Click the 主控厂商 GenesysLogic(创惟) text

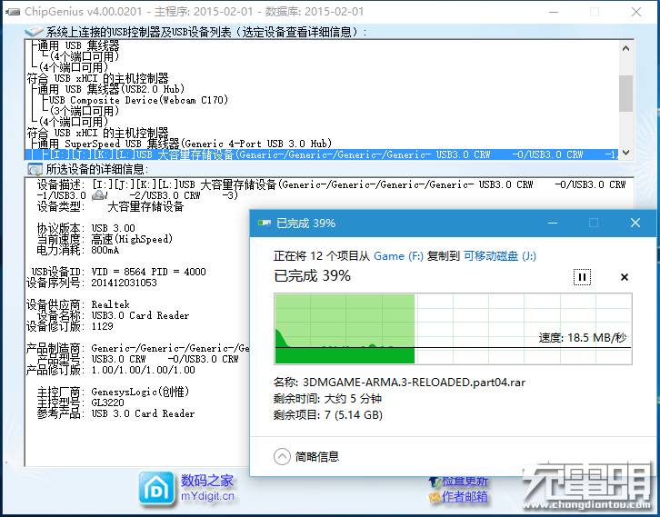[x=140, y=392]
